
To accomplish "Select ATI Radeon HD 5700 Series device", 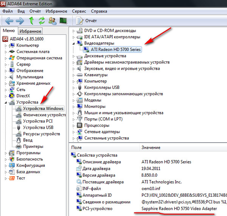I will pyautogui.click(x=112, y=50).
